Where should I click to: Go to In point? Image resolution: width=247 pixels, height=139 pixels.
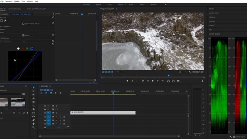(143, 81)
